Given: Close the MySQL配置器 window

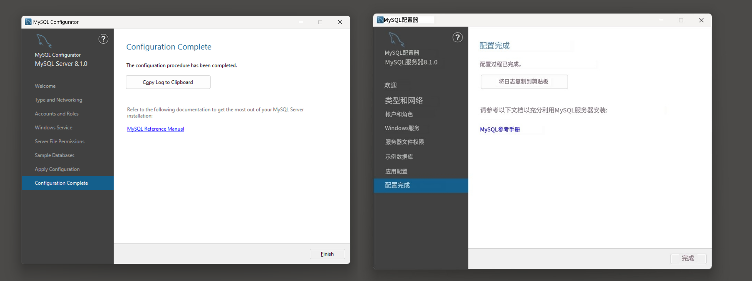Looking at the screenshot, I should pos(701,20).
